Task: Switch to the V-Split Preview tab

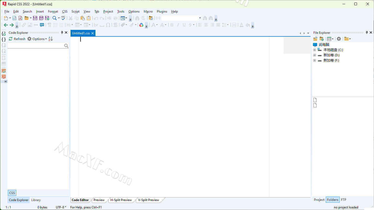Action: (x=148, y=200)
